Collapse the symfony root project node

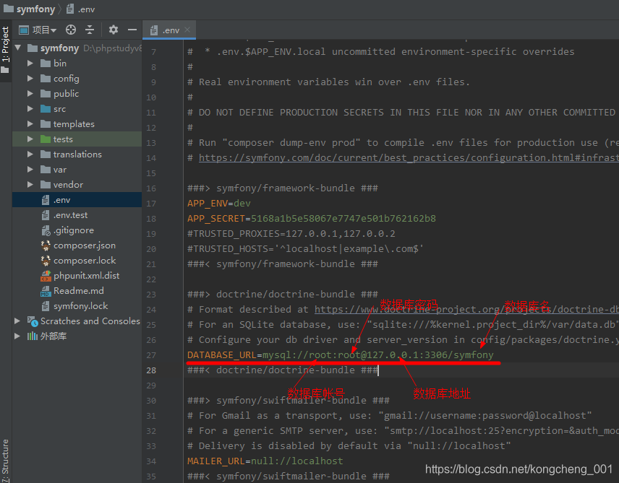[18, 48]
